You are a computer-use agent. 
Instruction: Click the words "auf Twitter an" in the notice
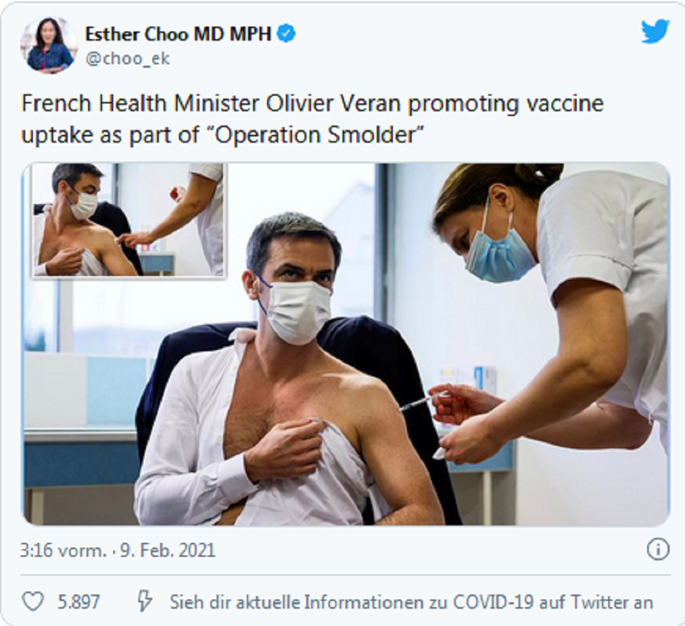pos(596,602)
